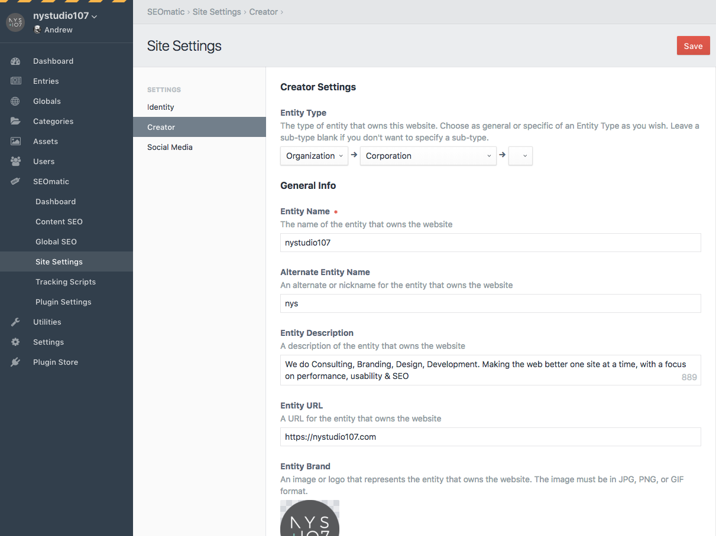Click the Dashboard gauge icon in sidebar
The image size is (716, 536).
(15, 61)
